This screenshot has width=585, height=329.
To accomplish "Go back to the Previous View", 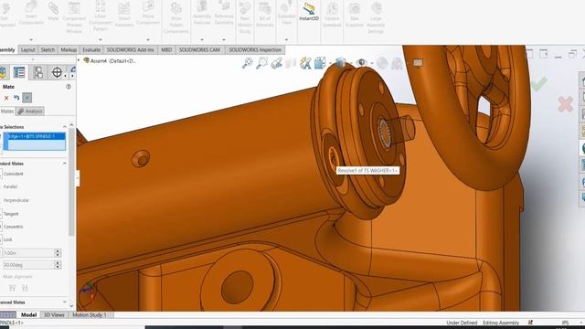I will 276,63.
